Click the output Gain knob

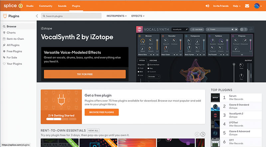tap(241, 65)
